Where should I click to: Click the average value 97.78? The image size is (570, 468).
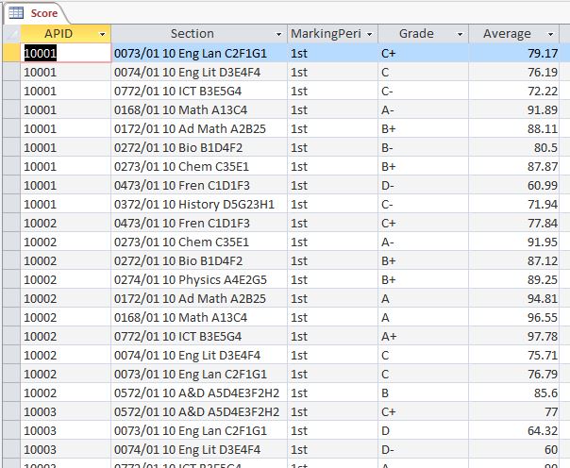pos(543,337)
